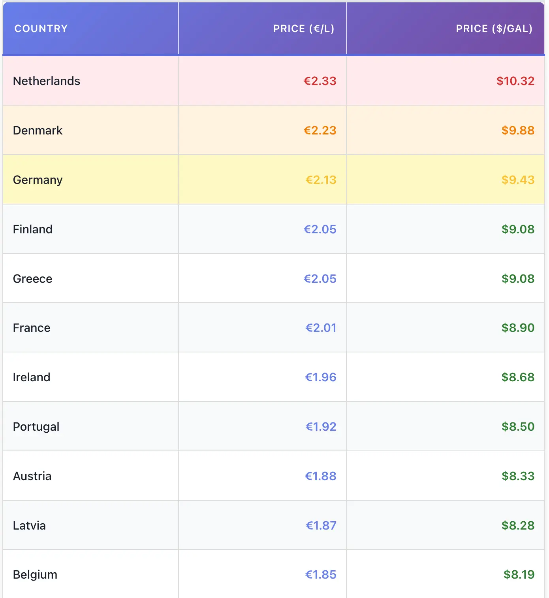Select the Denmark row name
549x598 pixels.
click(38, 131)
